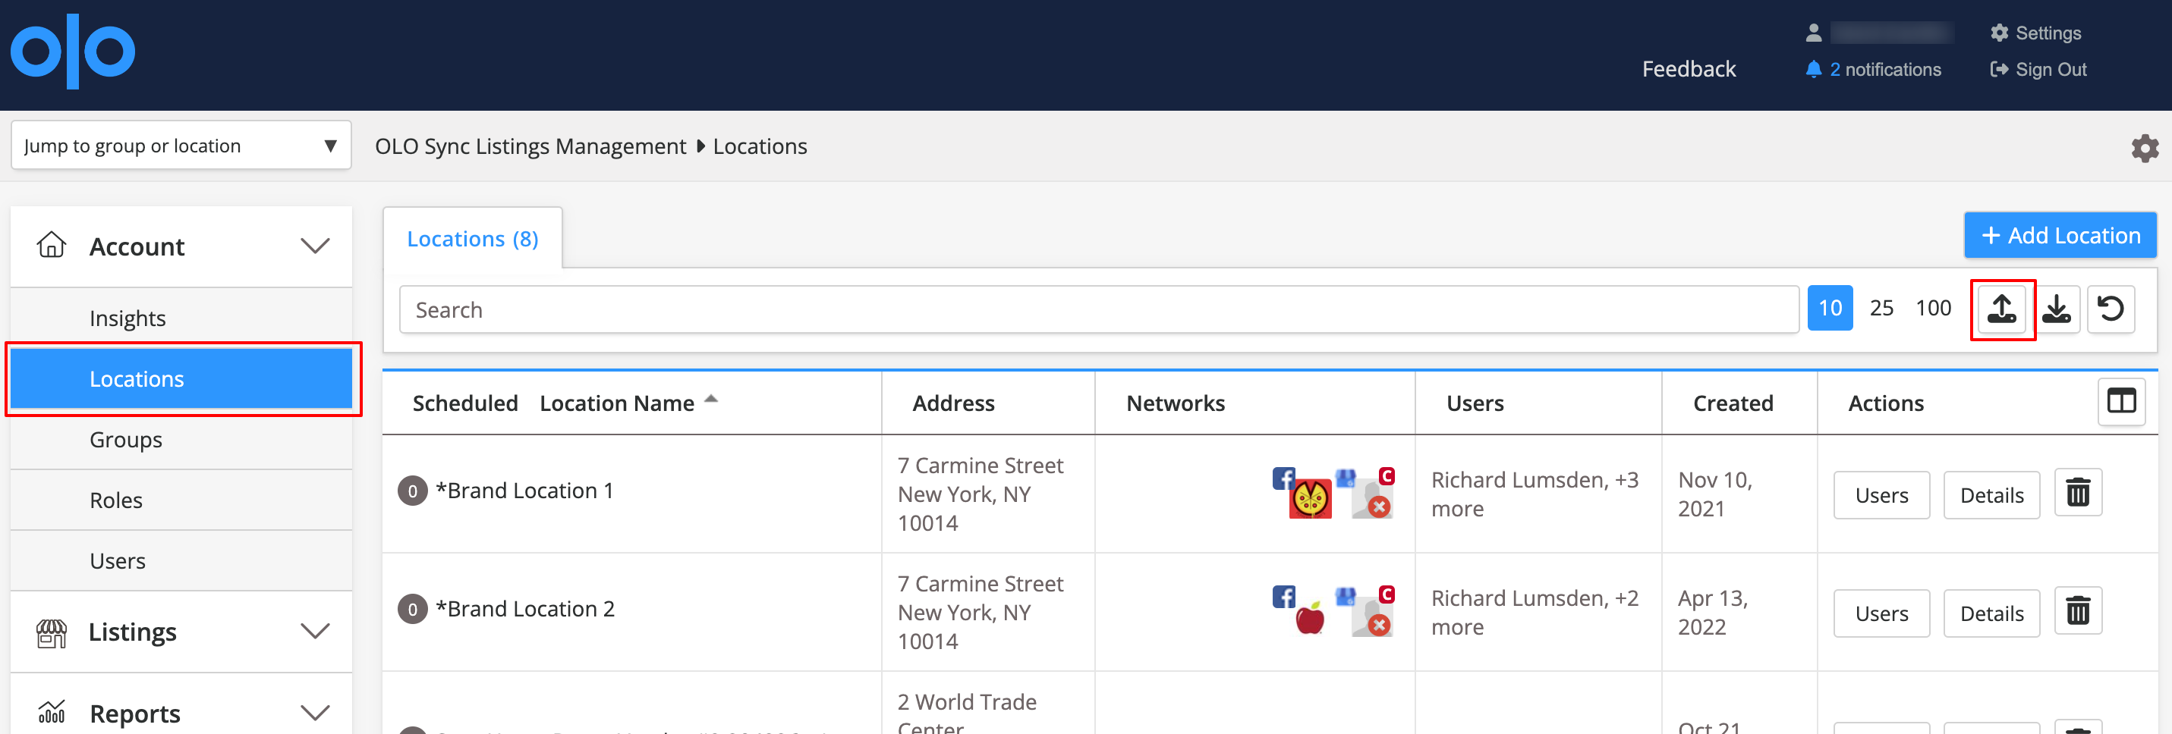The image size is (2172, 734).
Task: Select Locations in sidebar
Action: pos(181,379)
